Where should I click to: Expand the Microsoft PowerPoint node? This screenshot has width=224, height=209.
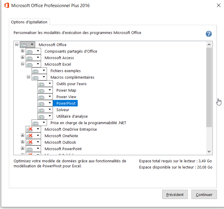pyautogui.click(x=22, y=148)
